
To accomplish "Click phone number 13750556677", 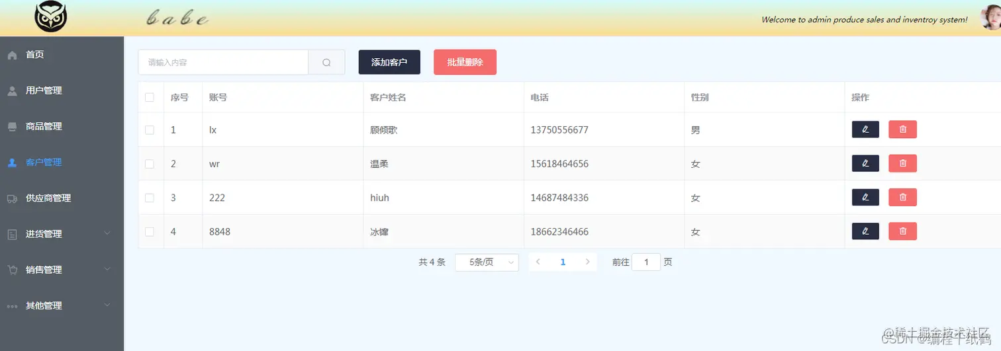I will click(x=559, y=130).
